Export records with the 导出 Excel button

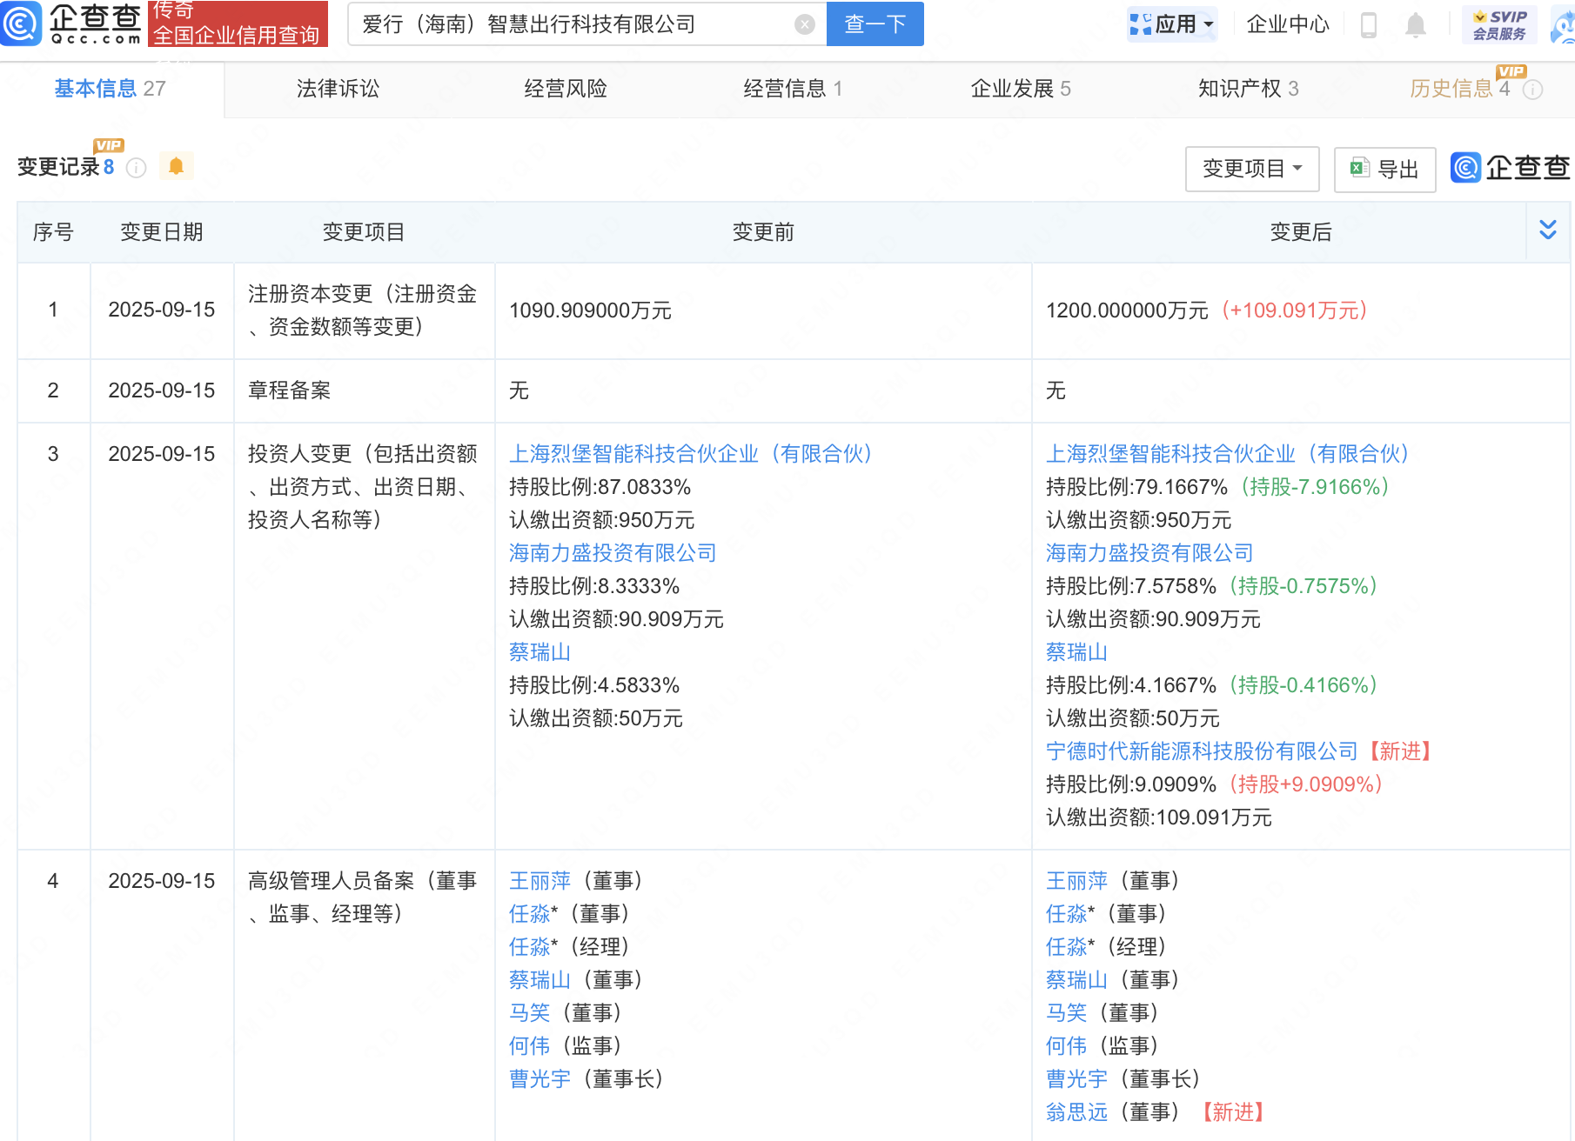(1384, 169)
